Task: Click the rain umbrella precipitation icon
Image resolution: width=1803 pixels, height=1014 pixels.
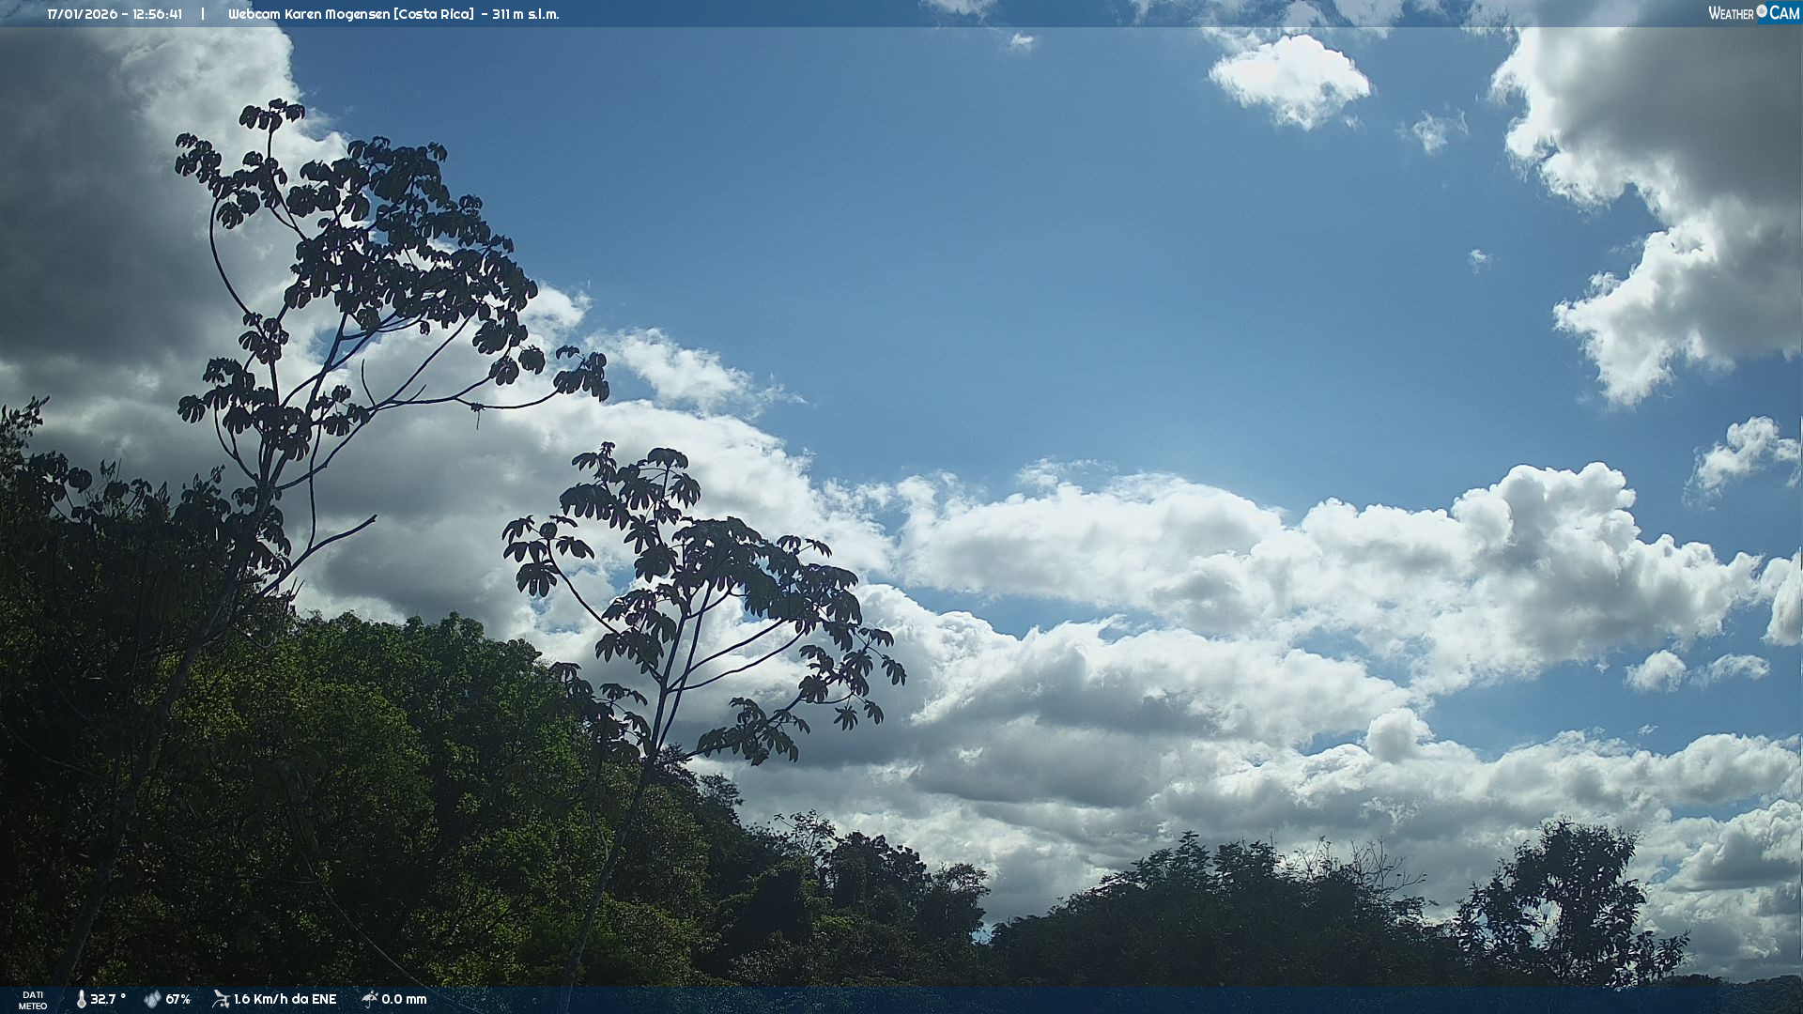Action: [x=369, y=999]
